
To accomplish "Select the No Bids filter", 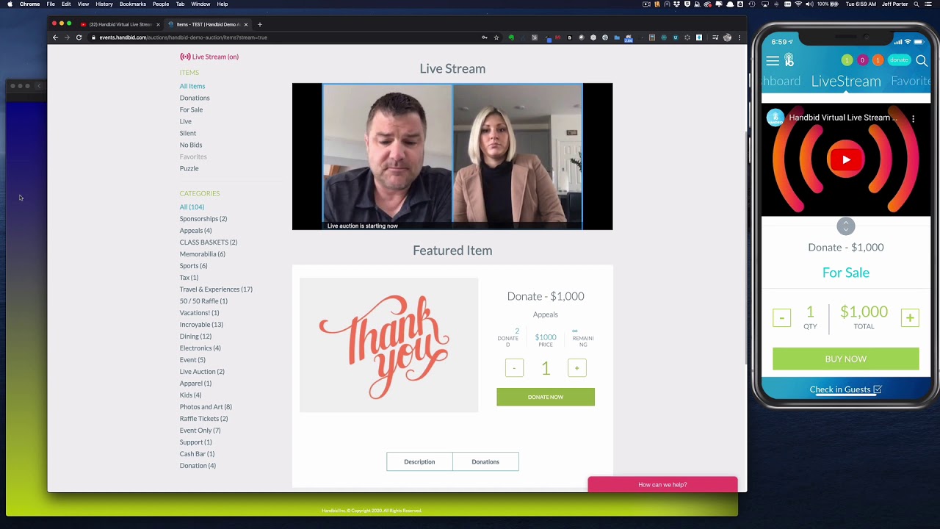I will click(191, 145).
